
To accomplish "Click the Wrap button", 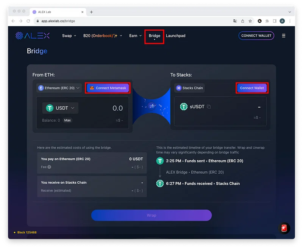I will tap(151, 215).
